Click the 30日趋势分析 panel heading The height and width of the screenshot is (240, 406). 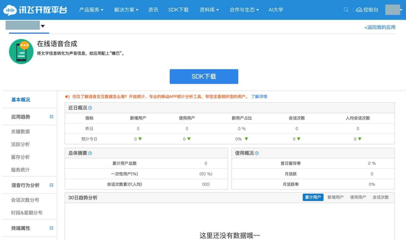click(x=83, y=198)
